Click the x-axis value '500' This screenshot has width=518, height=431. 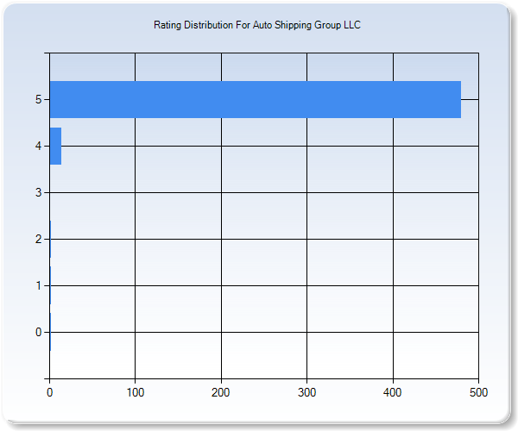478,392
